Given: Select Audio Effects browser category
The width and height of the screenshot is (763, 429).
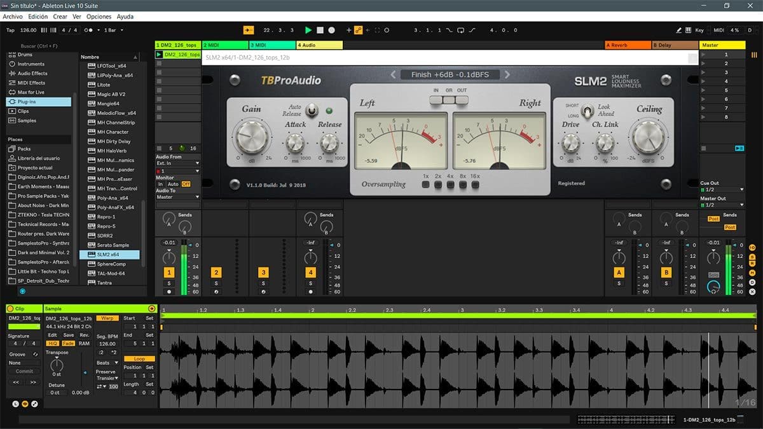Looking at the screenshot, I should coord(32,74).
